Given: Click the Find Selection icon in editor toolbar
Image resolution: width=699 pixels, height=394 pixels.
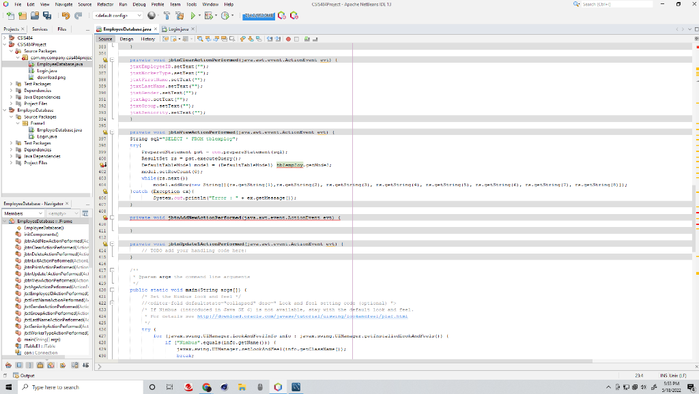Looking at the screenshot, I should pos(200,40).
